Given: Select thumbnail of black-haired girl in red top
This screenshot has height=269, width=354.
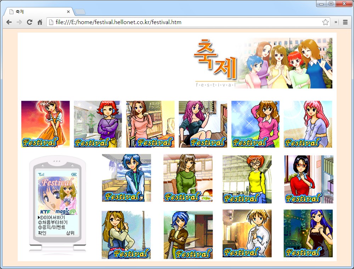Looking at the screenshot, I should point(308,179).
